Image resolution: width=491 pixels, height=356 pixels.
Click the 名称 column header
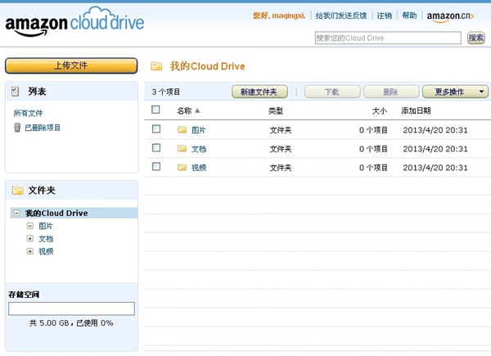tap(184, 110)
